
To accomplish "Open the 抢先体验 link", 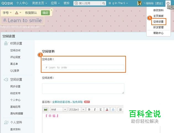I will (x=77, y=102).
